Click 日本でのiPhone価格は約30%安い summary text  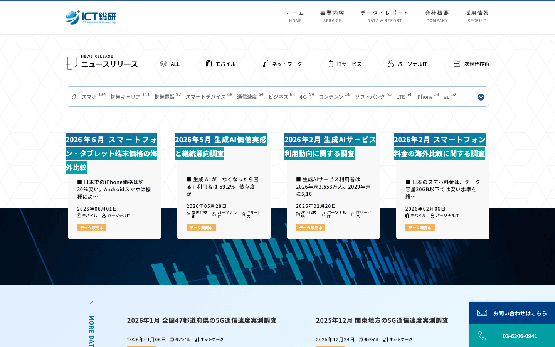114,189
